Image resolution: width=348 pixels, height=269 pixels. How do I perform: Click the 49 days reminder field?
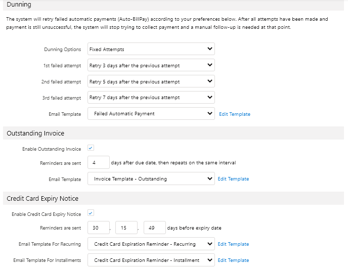pos(155,228)
